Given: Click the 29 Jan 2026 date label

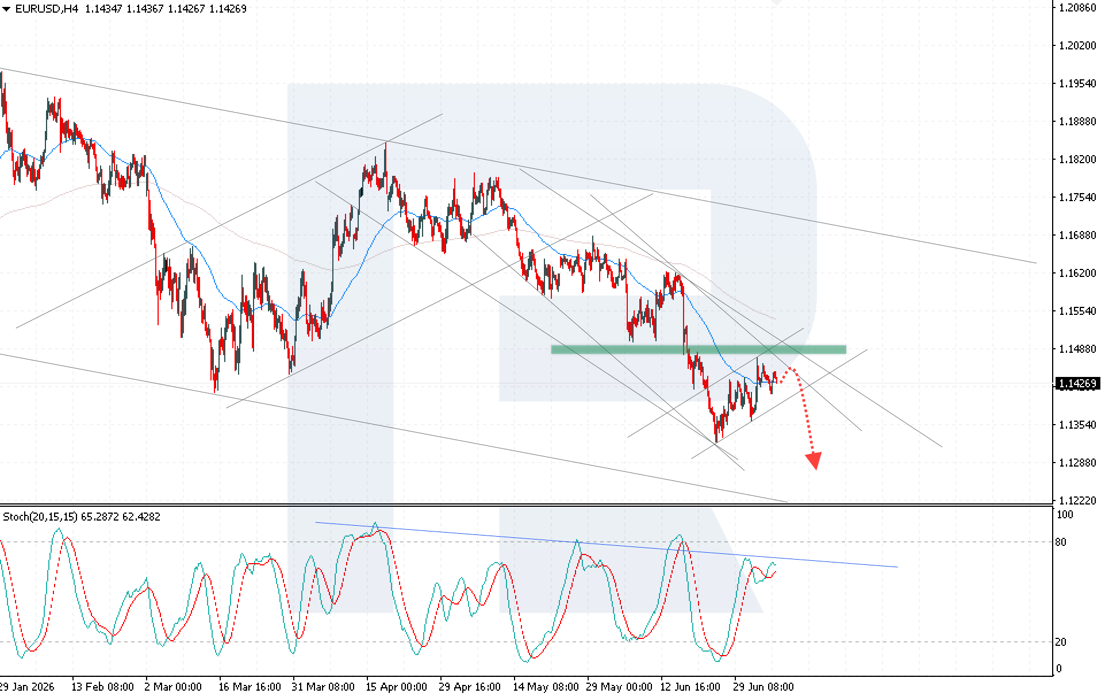Looking at the screenshot, I should (x=27, y=687).
